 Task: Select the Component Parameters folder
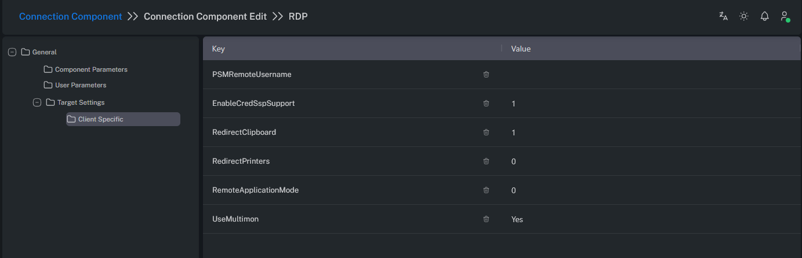pyautogui.click(x=90, y=69)
